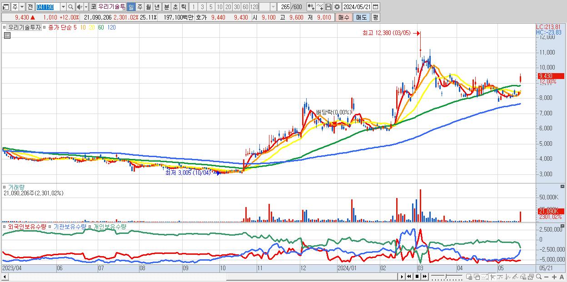Open the dropdown beside speaker icon
Image resolution: width=567 pixels, height=282 pixels.
pos(86,7)
